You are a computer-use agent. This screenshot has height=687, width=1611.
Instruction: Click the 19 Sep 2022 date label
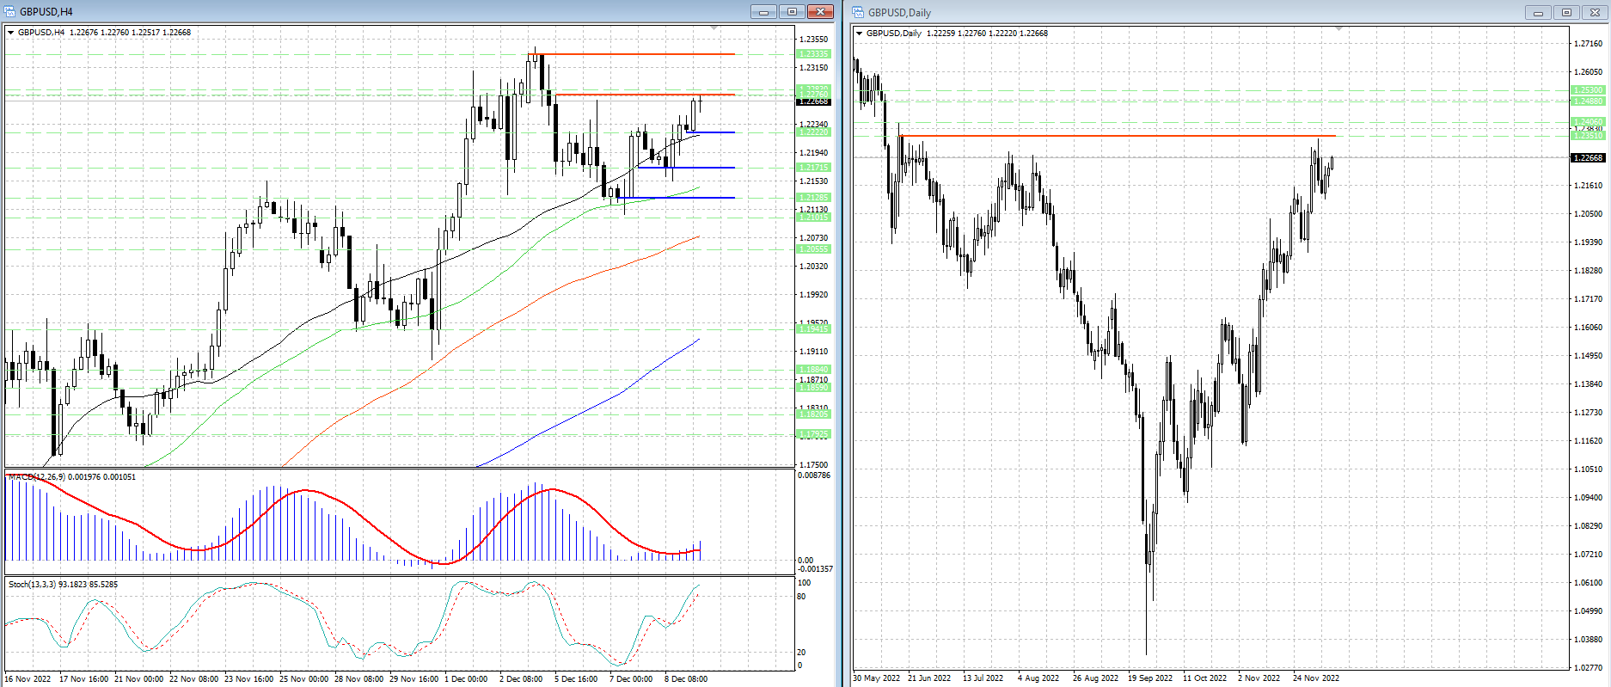click(1150, 678)
